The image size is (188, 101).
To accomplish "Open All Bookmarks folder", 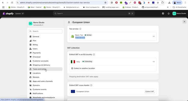I will [179, 7].
